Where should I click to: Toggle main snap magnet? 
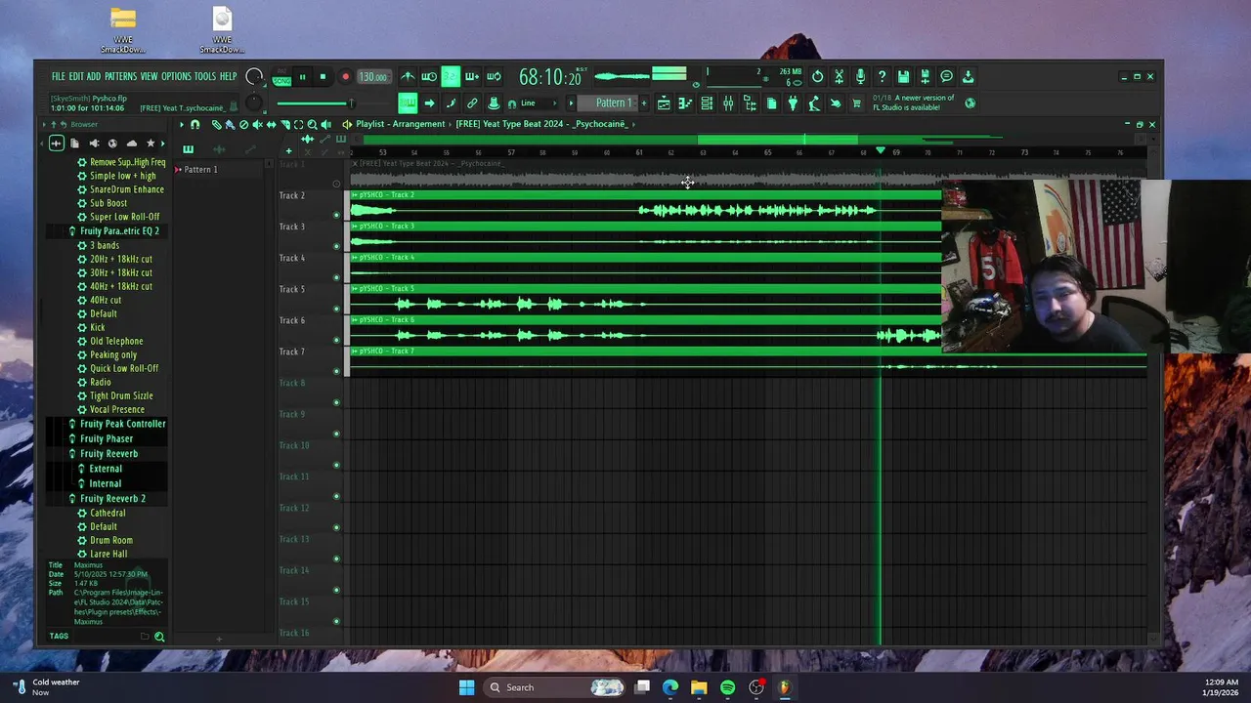point(512,103)
